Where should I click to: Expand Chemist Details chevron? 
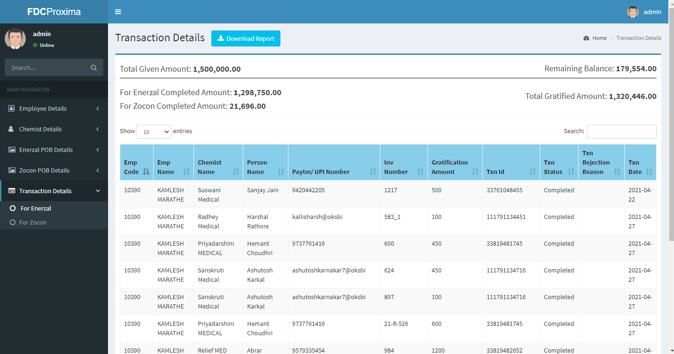tap(98, 129)
